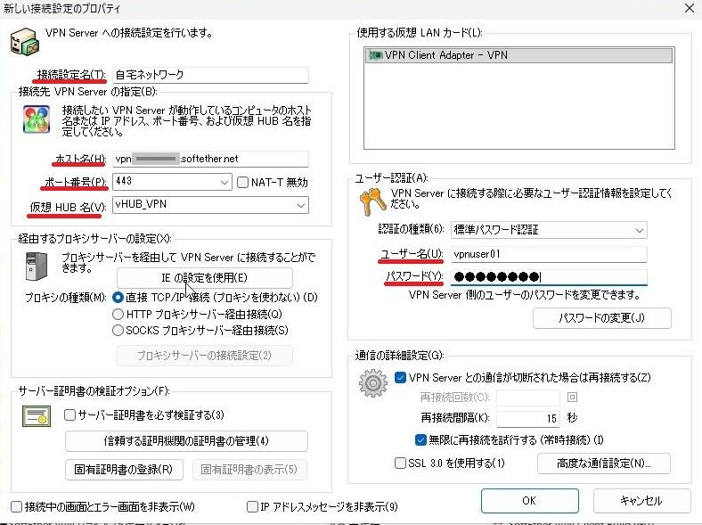
Task: Click the server certificate icon
Action: [x=37, y=416]
